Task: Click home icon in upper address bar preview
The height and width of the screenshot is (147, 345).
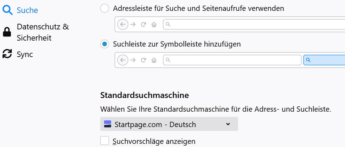Action: (x=154, y=24)
